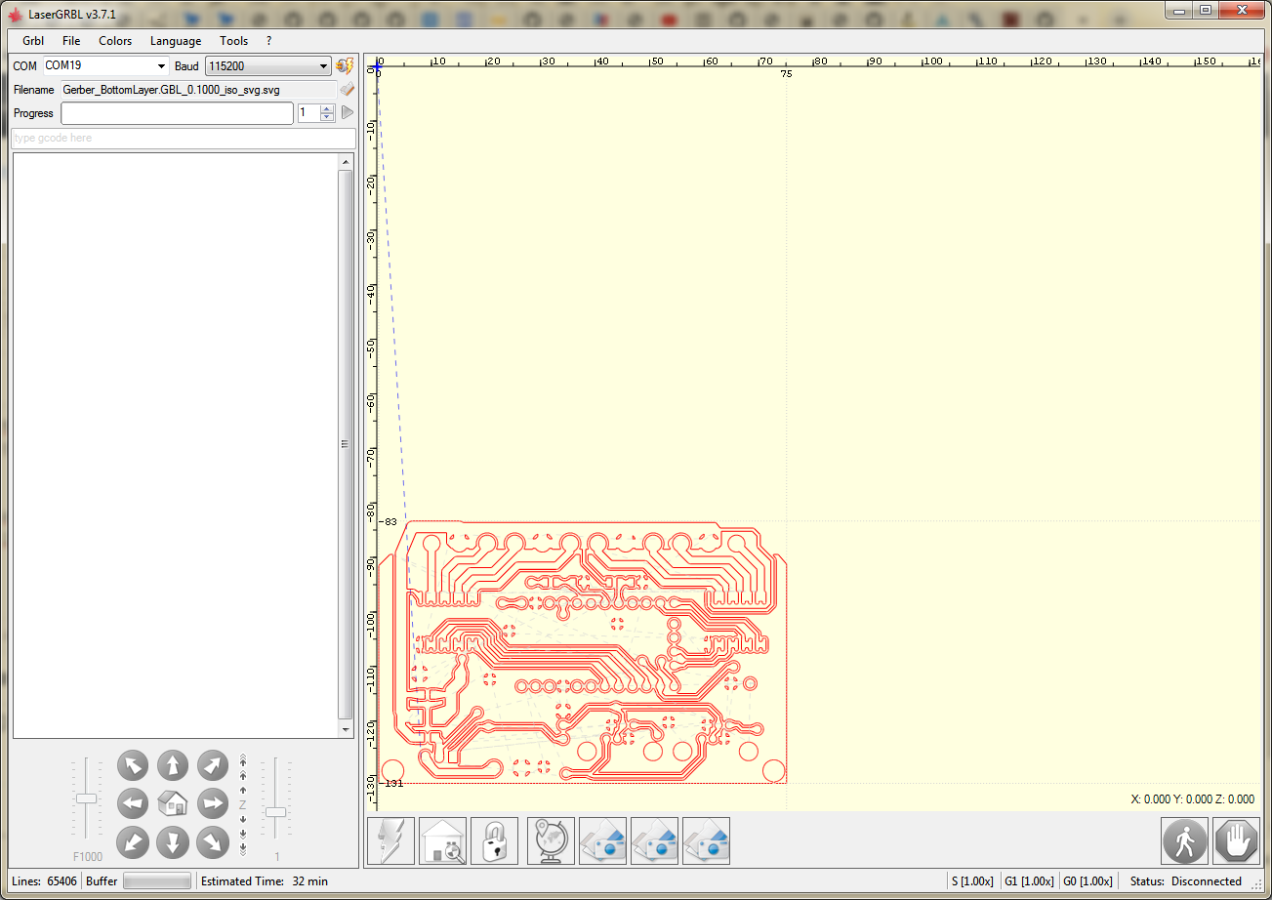Screen dimensions: 1272x900
Task: Click the Filename text field
Action: [198, 90]
